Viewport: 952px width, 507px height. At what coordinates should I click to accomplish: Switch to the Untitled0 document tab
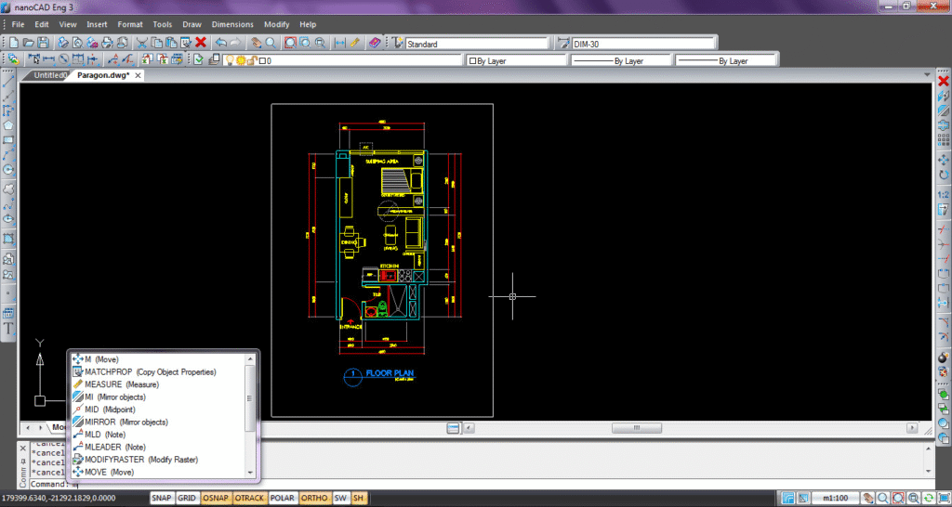pyautogui.click(x=48, y=75)
